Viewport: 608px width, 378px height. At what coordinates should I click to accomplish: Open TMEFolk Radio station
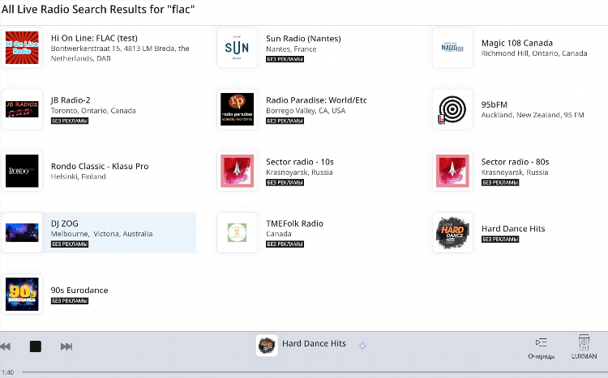[x=314, y=232]
